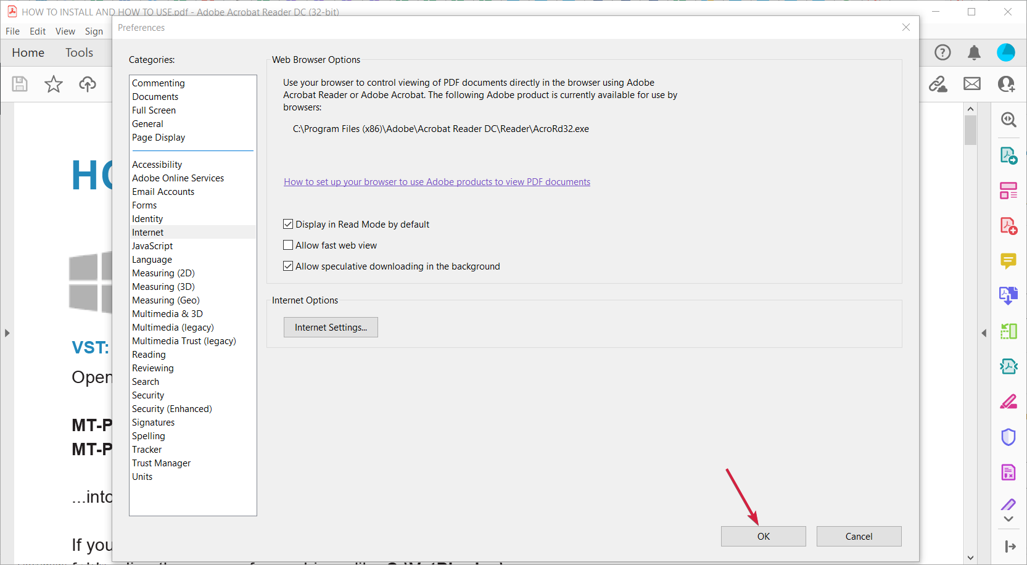The height and width of the screenshot is (565, 1027).
Task: Open Internet Settings button
Action: pos(331,328)
